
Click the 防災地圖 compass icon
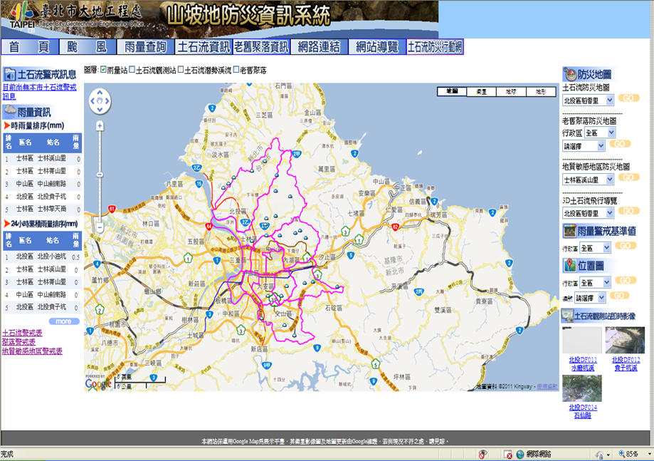tap(569, 74)
